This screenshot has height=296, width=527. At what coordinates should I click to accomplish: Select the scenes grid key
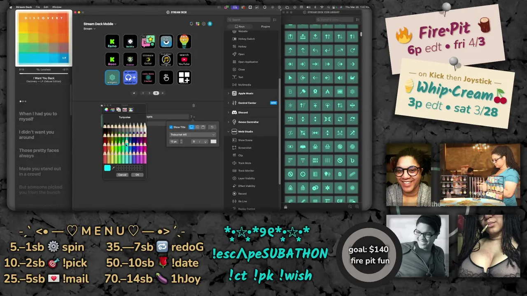pos(184,78)
